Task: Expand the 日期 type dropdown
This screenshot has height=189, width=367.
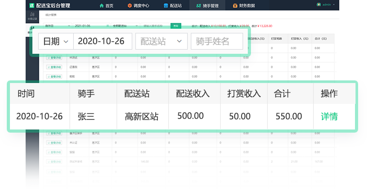Action: [56, 41]
